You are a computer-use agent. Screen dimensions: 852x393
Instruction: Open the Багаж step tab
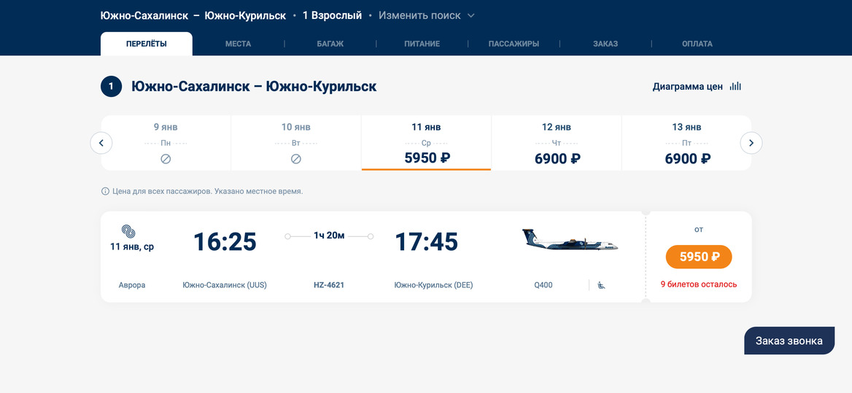click(330, 44)
